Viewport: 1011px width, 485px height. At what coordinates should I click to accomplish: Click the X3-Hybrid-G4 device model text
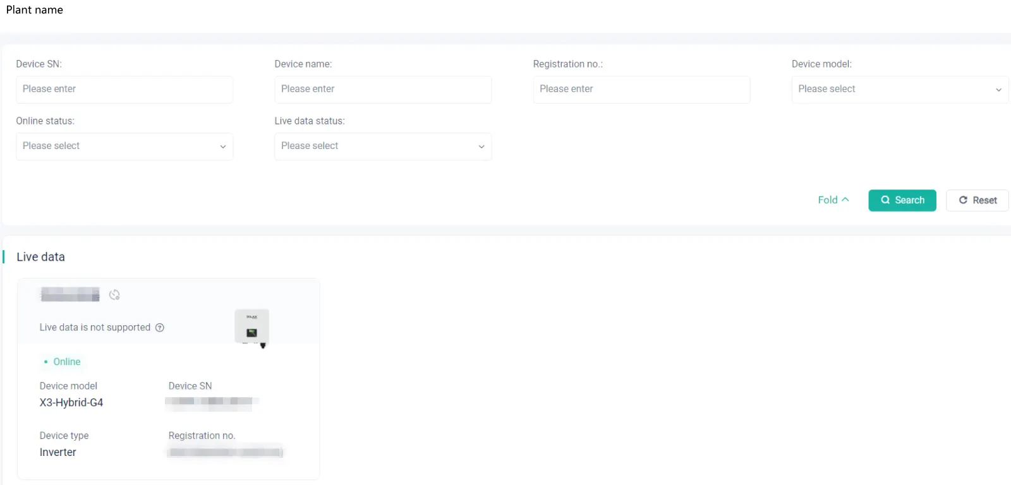pyautogui.click(x=71, y=403)
